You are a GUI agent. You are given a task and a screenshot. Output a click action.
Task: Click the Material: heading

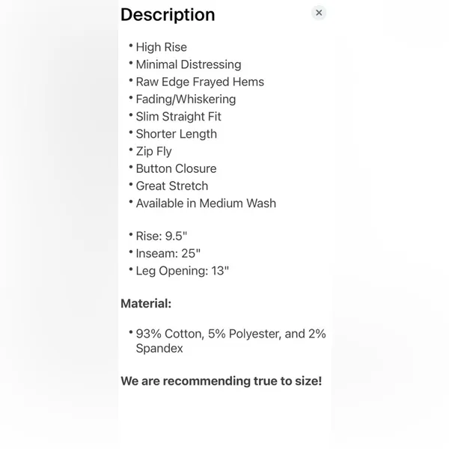(146, 304)
